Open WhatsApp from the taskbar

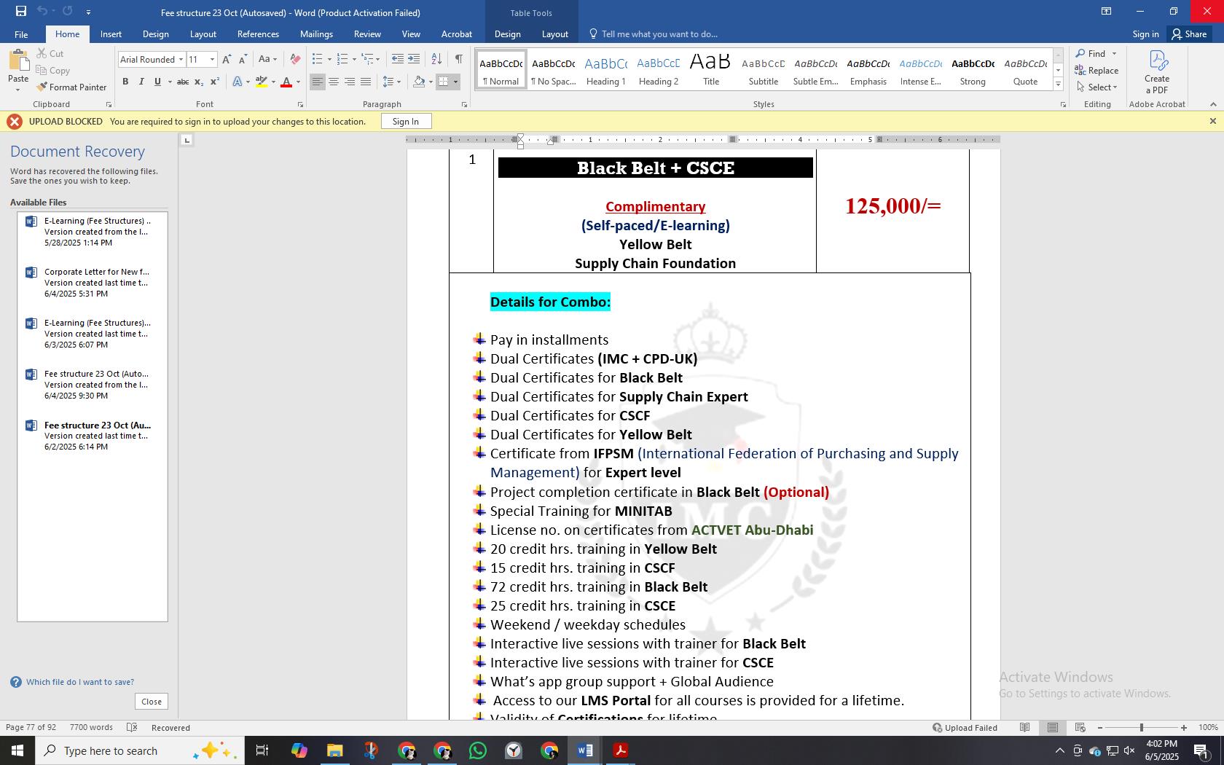478,750
